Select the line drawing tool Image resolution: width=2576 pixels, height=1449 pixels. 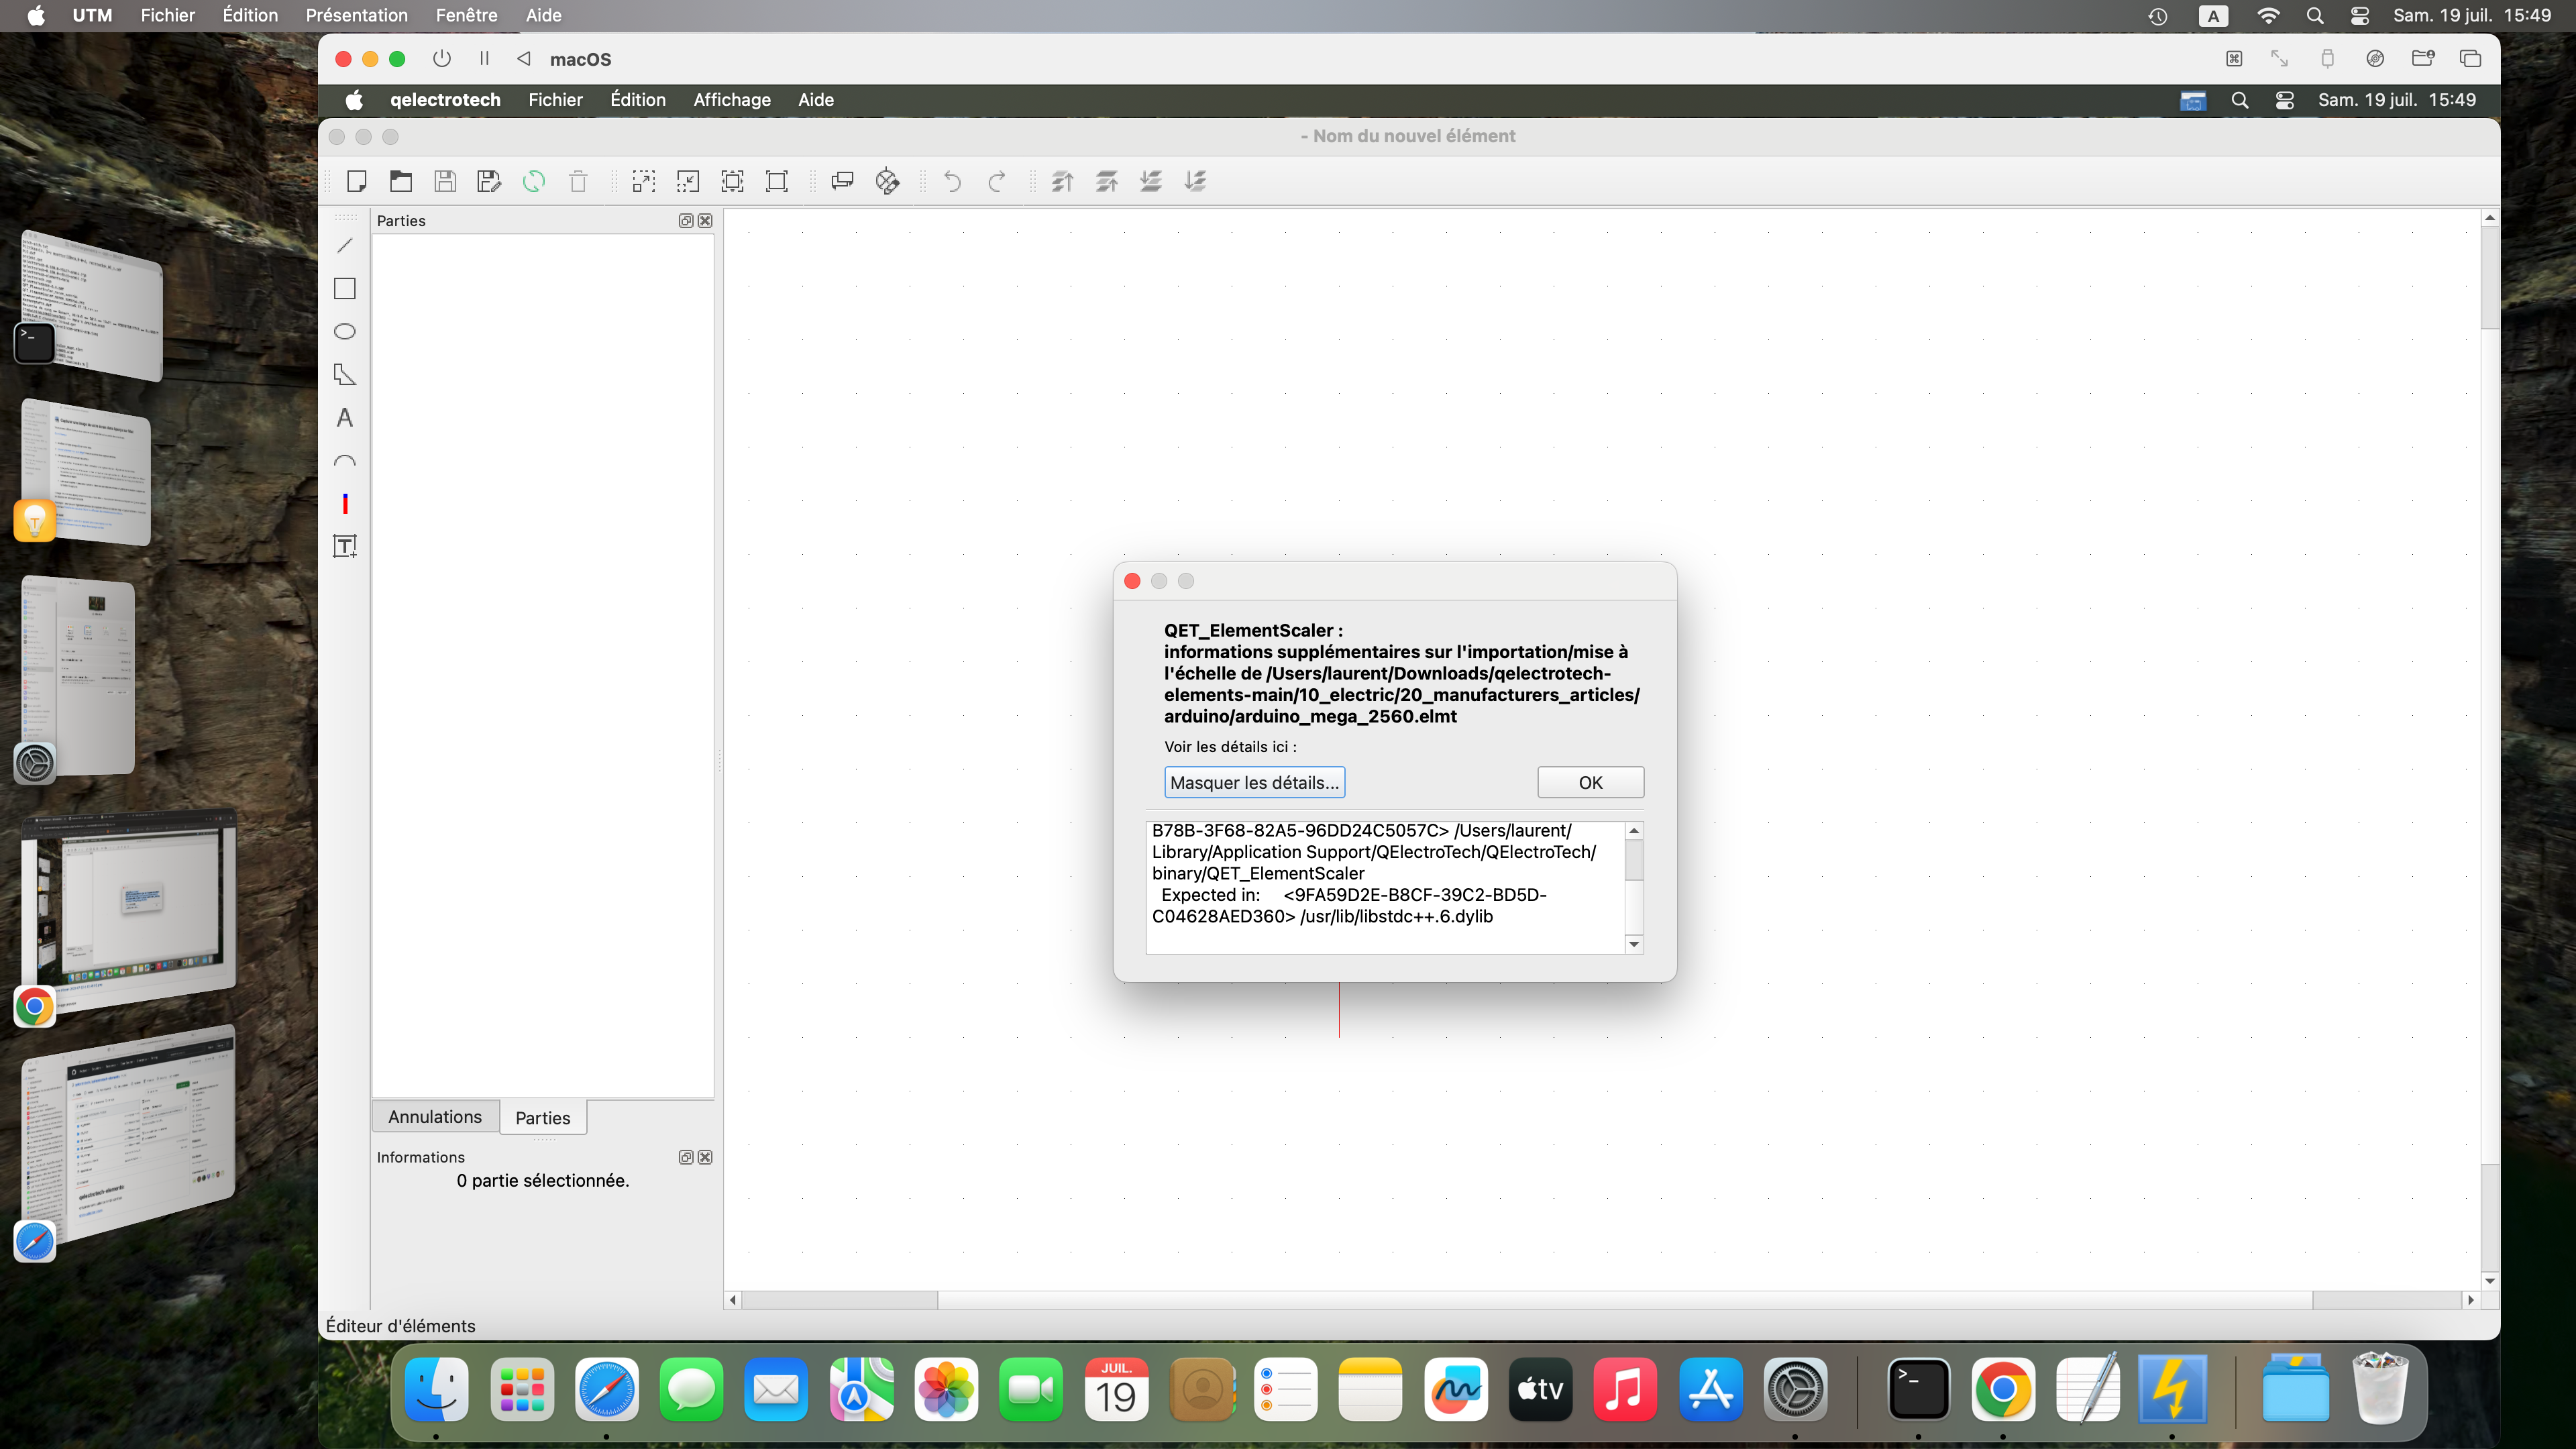point(345,246)
